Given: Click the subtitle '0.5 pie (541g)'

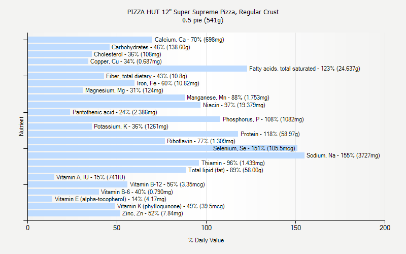Looking at the screenshot, I should pos(202,20).
